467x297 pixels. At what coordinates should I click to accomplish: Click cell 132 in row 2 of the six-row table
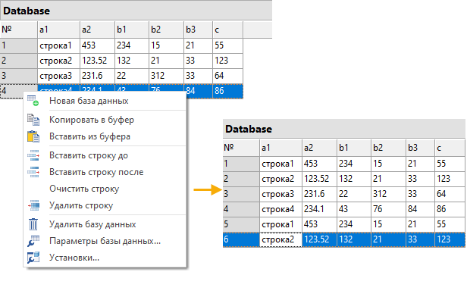point(354,179)
